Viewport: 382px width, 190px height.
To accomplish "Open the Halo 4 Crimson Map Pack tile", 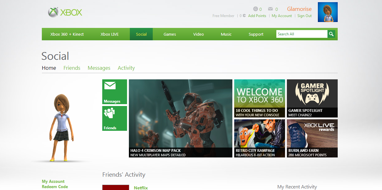I will coord(181,118).
